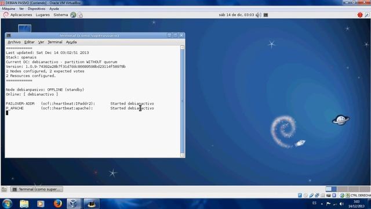Open the Windows Start menu
The image size is (371, 209).
click(x=8, y=204)
